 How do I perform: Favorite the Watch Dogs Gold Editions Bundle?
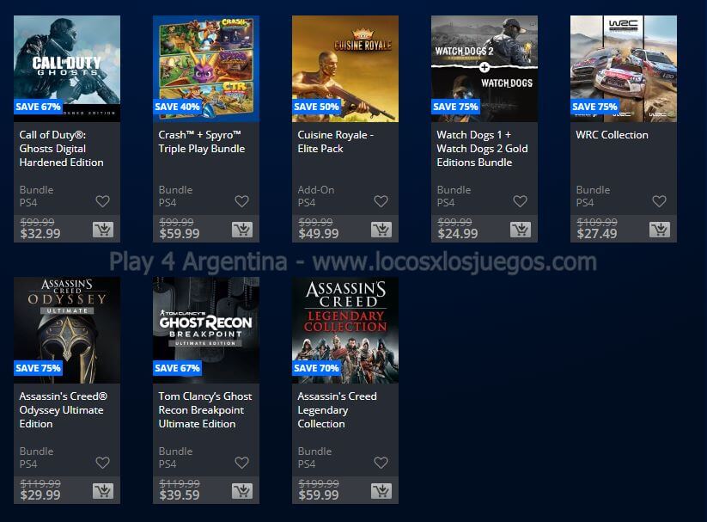point(520,201)
